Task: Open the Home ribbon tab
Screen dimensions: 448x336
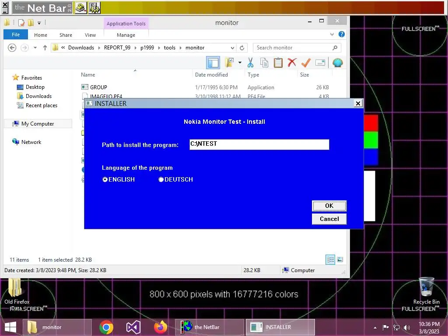Action: point(41,35)
